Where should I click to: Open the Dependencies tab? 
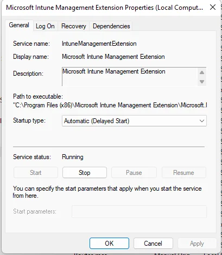111,26
